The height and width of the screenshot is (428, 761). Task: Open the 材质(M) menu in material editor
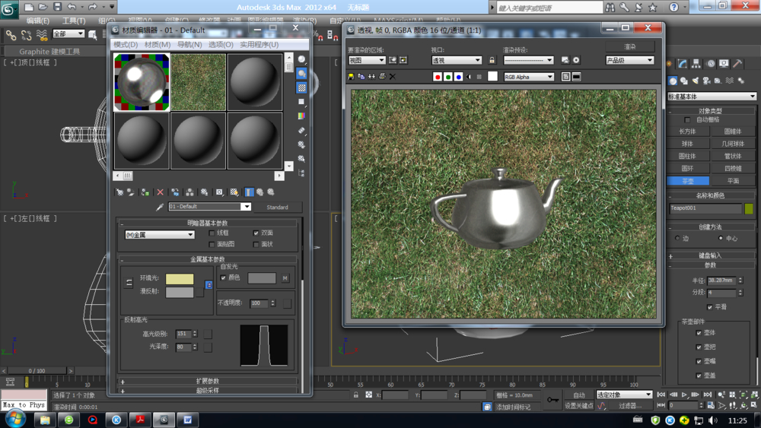(x=158, y=45)
